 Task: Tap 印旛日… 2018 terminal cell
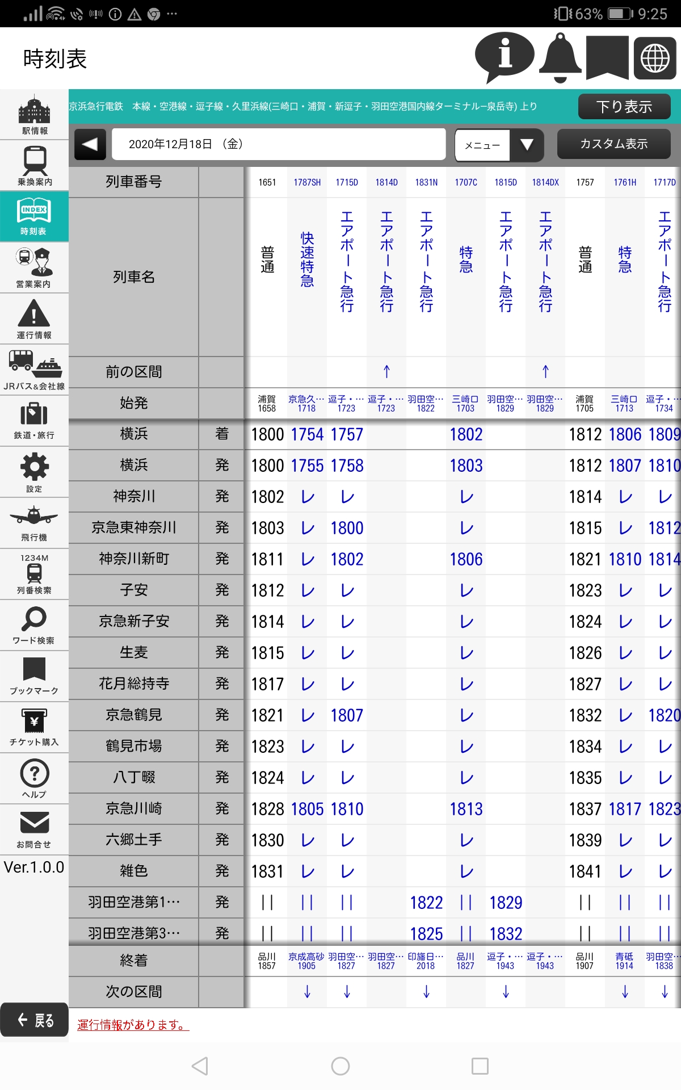[426, 961]
